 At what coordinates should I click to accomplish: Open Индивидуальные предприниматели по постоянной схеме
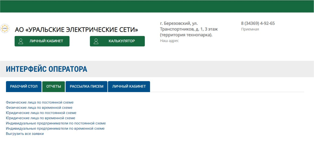tap(56, 123)
